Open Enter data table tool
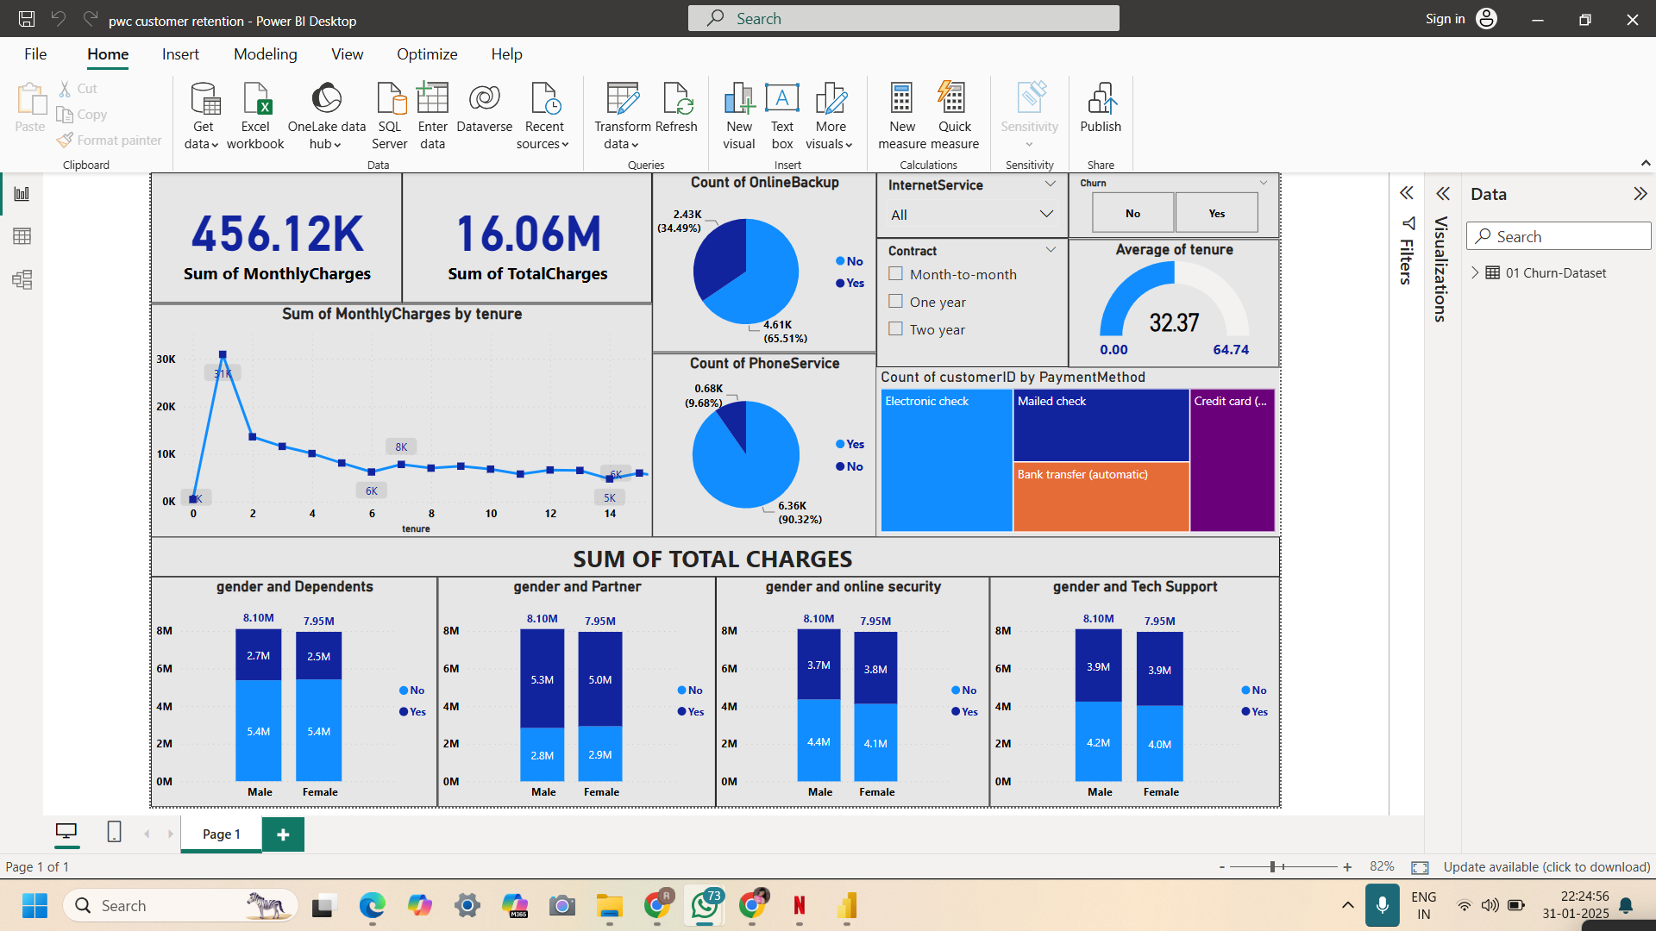1656x931 pixels. pos(432,116)
